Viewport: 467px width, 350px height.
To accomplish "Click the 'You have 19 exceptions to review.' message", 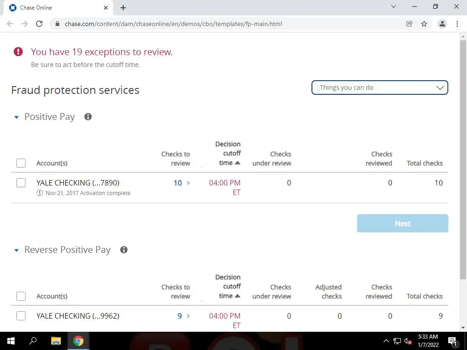I will [x=102, y=52].
